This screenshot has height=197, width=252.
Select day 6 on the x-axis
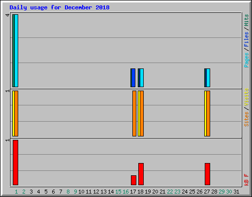click(53, 192)
